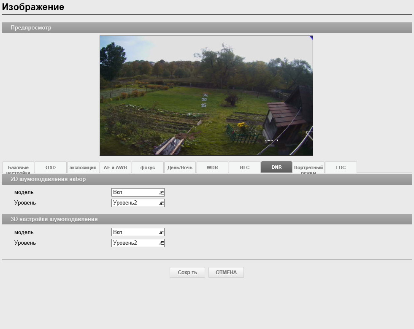
Task: Open the 3D noise reduction модель dropdown
Action: [x=138, y=232]
